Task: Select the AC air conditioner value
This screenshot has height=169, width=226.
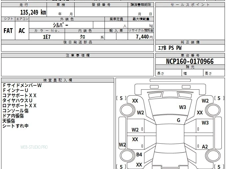Action: coord(22,31)
